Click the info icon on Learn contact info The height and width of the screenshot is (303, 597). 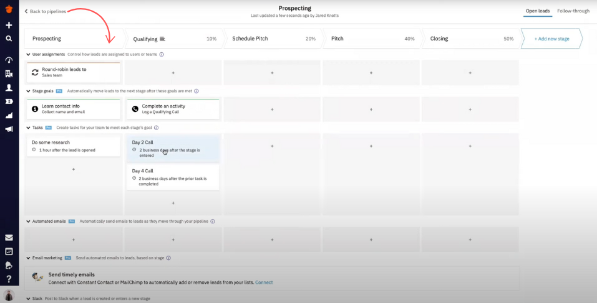tap(35, 109)
